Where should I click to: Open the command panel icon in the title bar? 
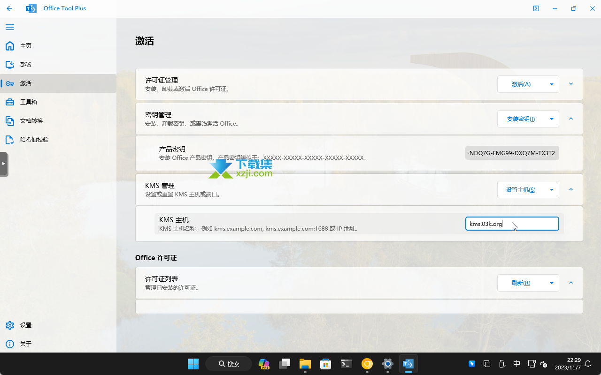point(536,8)
